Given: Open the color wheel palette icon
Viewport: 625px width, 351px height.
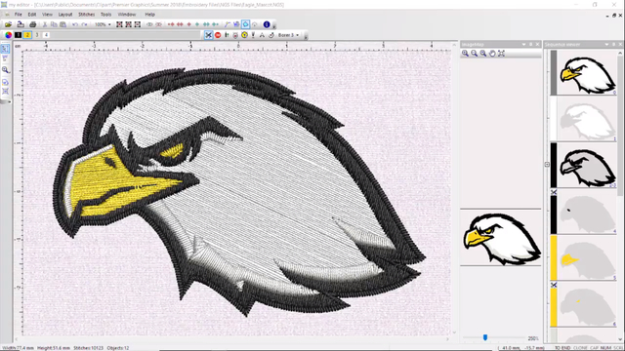Looking at the screenshot, I should tap(9, 35).
